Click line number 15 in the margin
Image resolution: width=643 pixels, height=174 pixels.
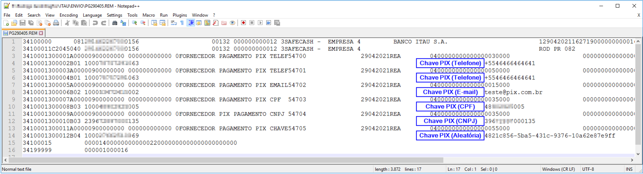pyautogui.click(x=12, y=143)
